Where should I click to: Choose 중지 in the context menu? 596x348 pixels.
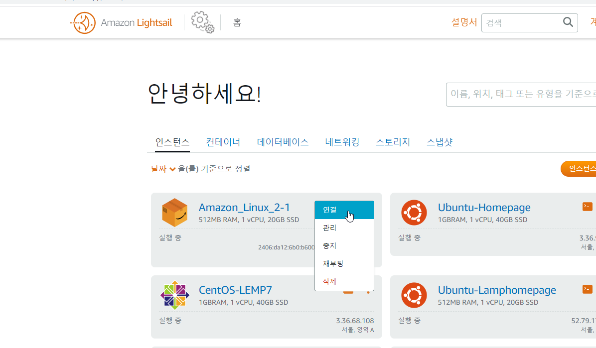[344, 246]
